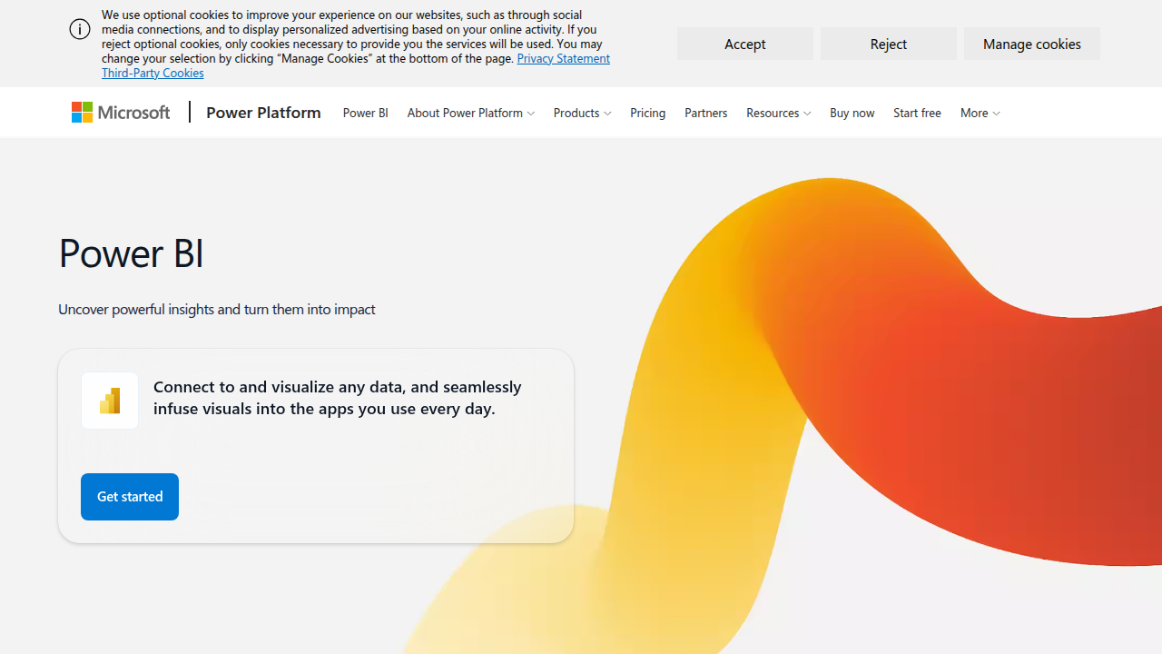Click the Power BI product icon

point(110,401)
